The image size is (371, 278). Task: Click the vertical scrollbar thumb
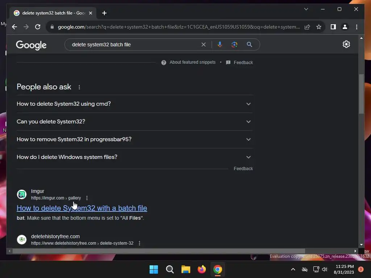pos(361,94)
